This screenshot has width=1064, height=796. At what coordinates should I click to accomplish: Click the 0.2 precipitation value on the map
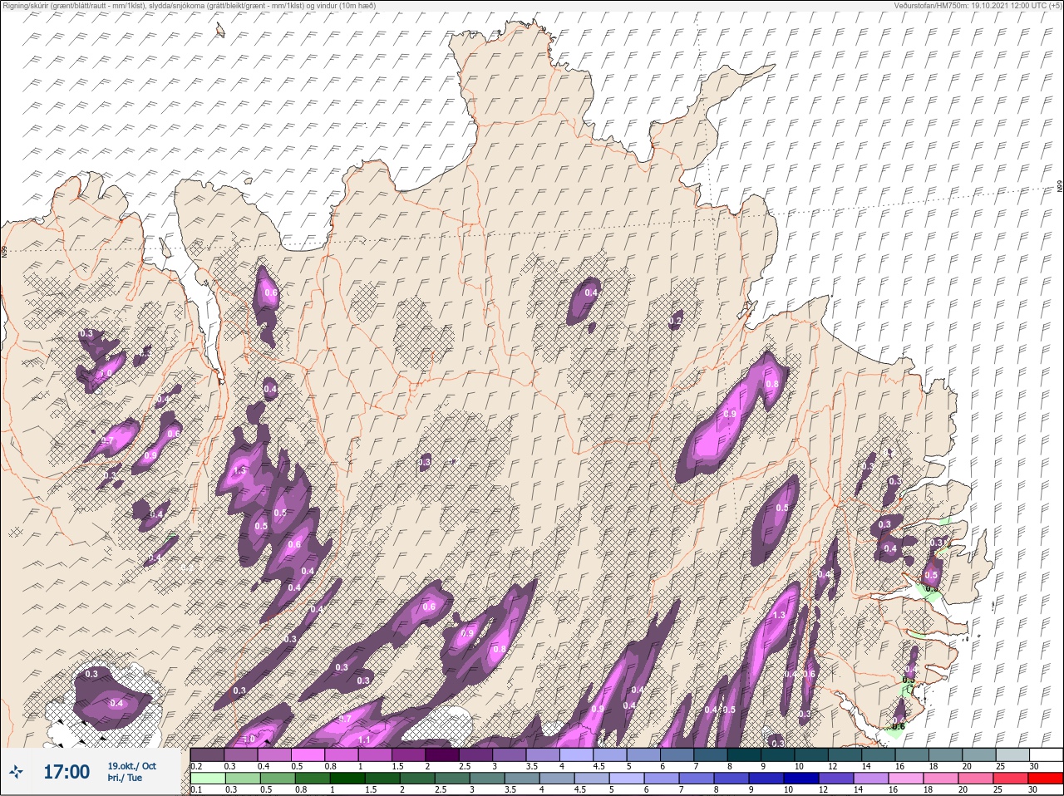click(675, 321)
